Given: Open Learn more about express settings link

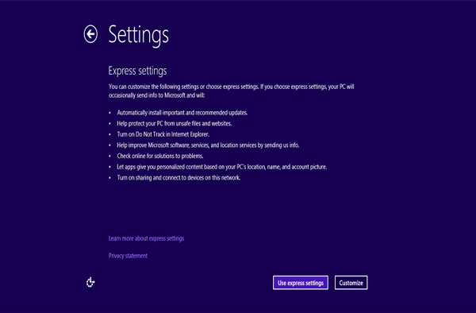Looking at the screenshot, I should [146, 238].
